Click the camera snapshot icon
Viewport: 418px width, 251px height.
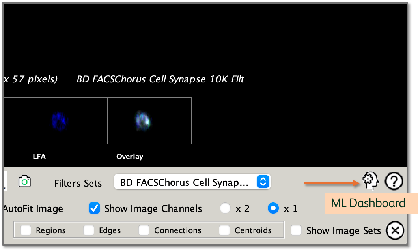tap(25, 182)
